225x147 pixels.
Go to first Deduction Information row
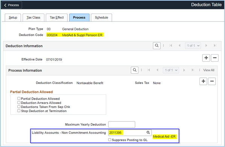tap(171, 45)
